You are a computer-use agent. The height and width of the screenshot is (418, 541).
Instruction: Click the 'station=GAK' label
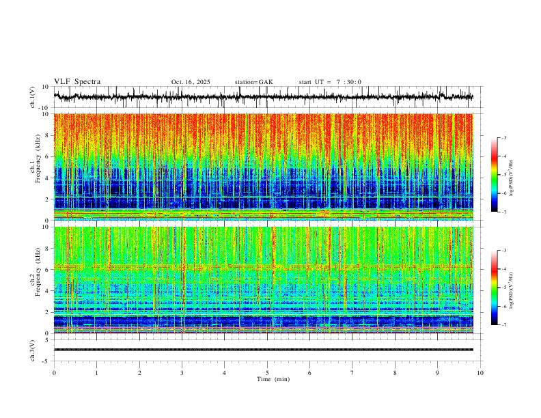pyautogui.click(x=253, y=82)
